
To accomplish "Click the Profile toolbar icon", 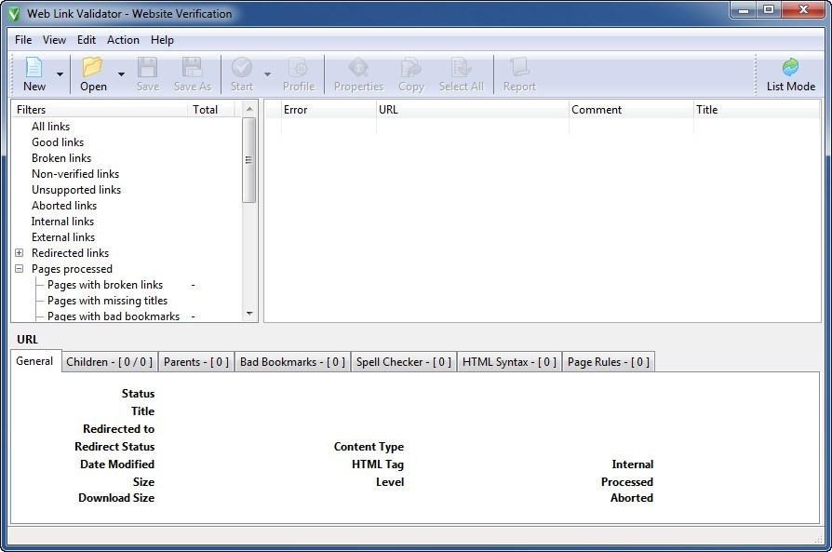I will coord(299,67).
